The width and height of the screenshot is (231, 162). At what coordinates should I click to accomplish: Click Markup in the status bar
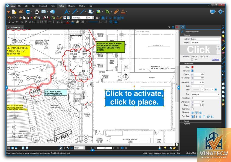(x=165, y=153)
